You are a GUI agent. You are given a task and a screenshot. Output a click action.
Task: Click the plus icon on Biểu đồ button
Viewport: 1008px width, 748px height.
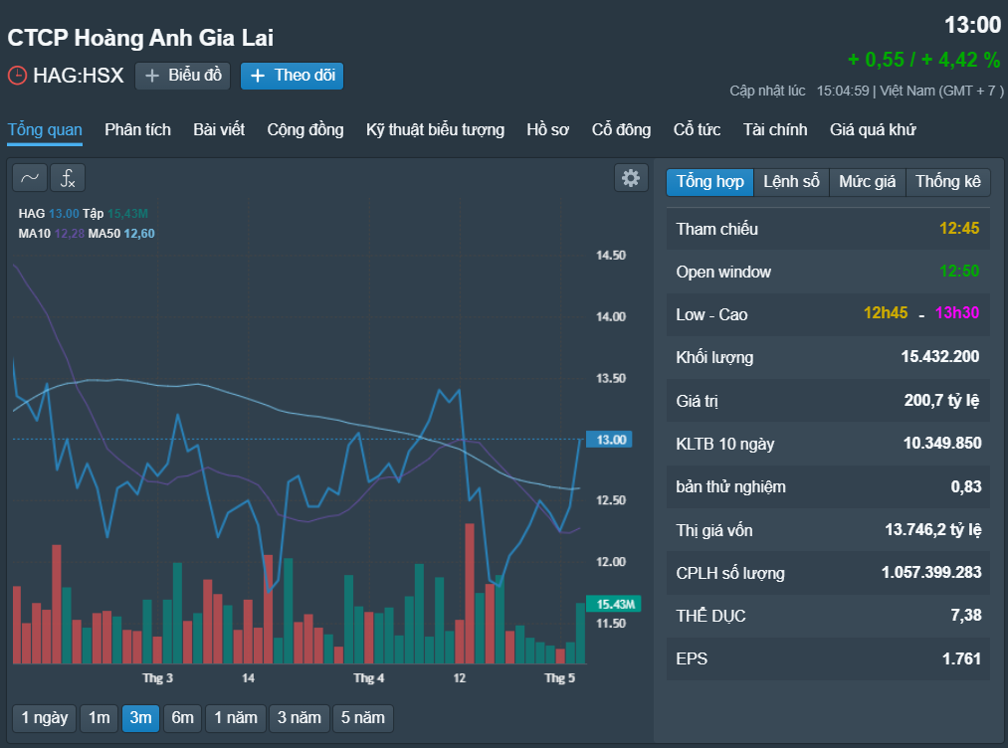[151, 76]
